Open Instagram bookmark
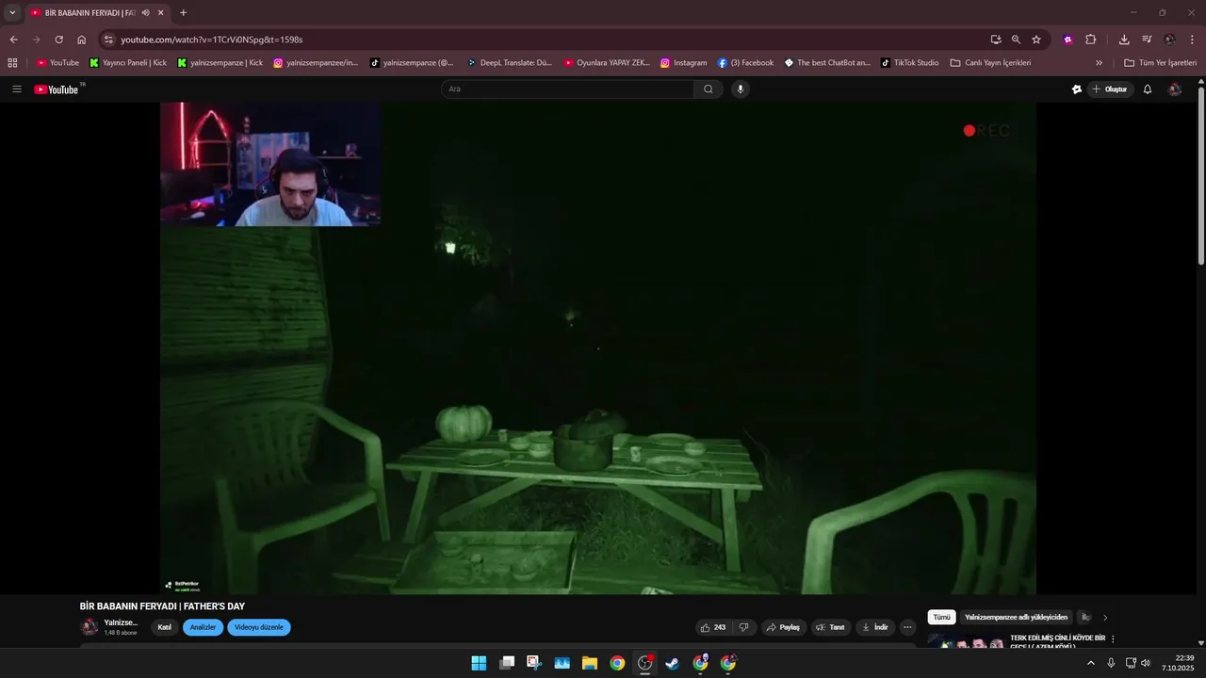Screen dimensions: 1206x678 [684, 63]
